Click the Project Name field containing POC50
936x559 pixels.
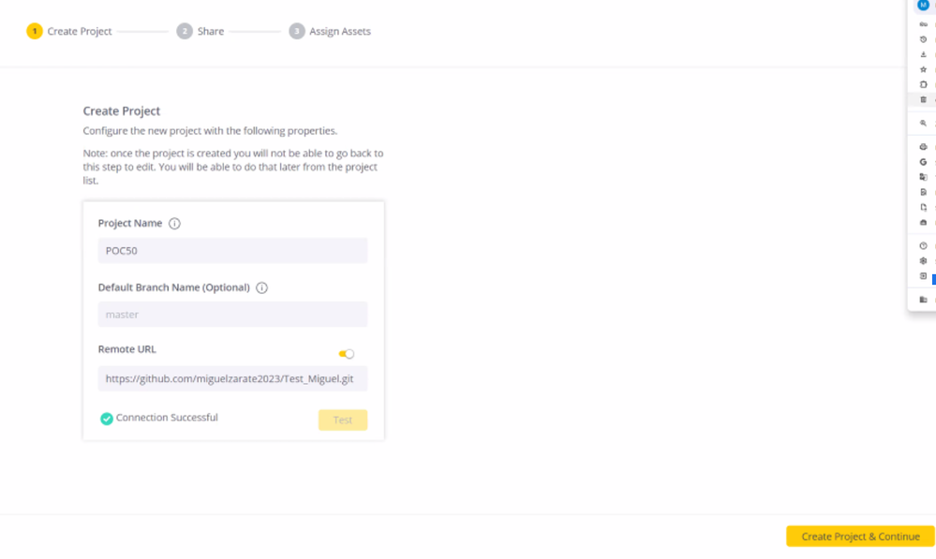232,251
